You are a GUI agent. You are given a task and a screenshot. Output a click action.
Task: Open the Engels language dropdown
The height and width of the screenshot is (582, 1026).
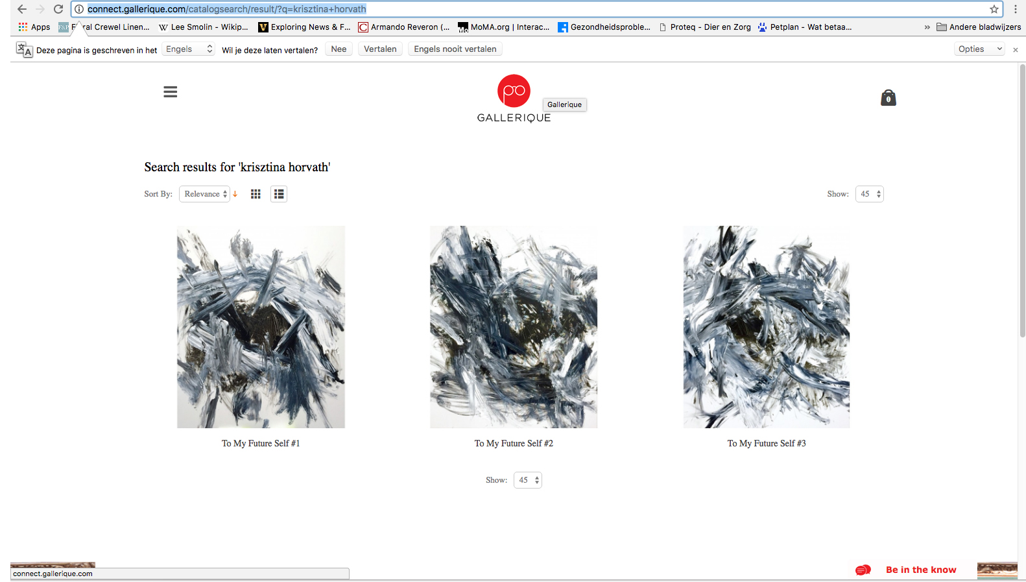coord(188,49)
